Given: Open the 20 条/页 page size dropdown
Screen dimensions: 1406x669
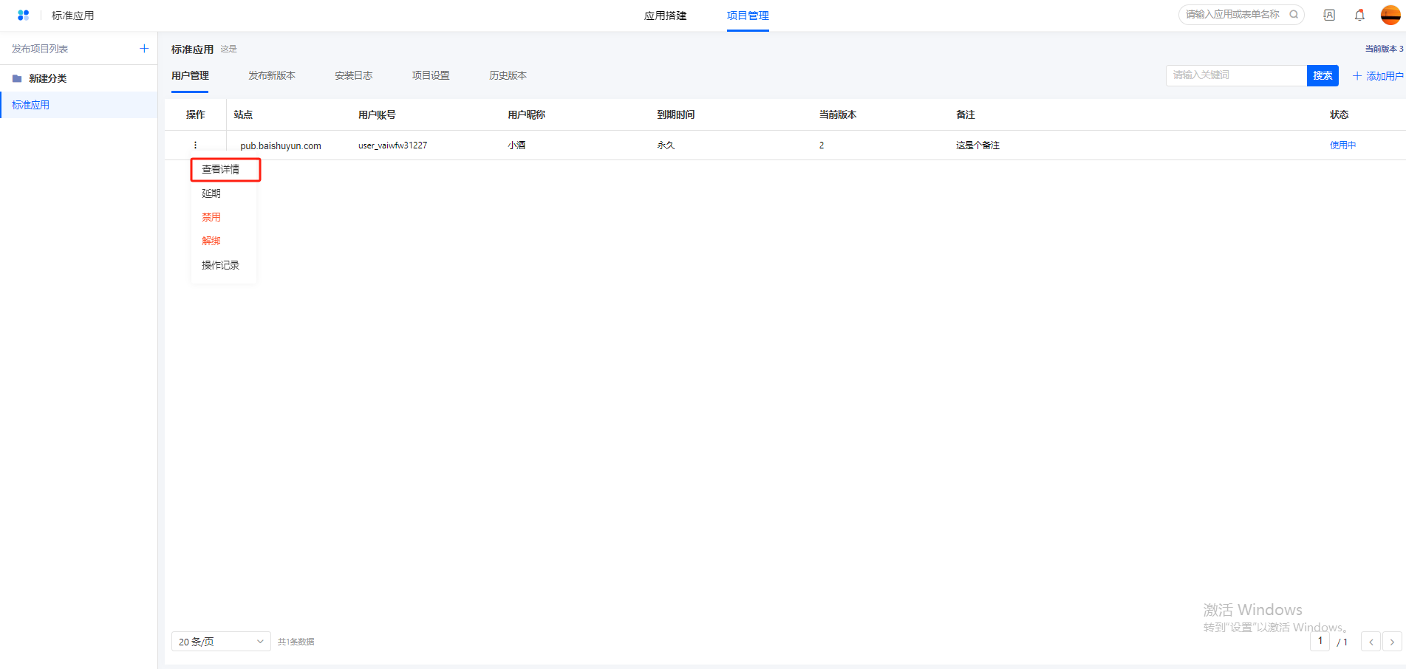Looking at the screenshot, I should (x=221, y=642).
